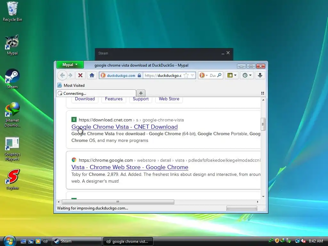Open the Recycle Bin desktop icon
Viewport: 328px width, 246px height.
click(12, 12)
